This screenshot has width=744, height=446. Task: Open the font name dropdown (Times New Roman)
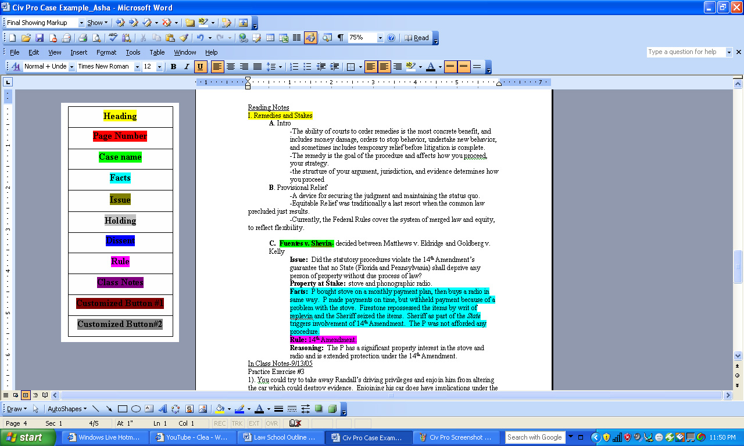(x=137, y=67)
